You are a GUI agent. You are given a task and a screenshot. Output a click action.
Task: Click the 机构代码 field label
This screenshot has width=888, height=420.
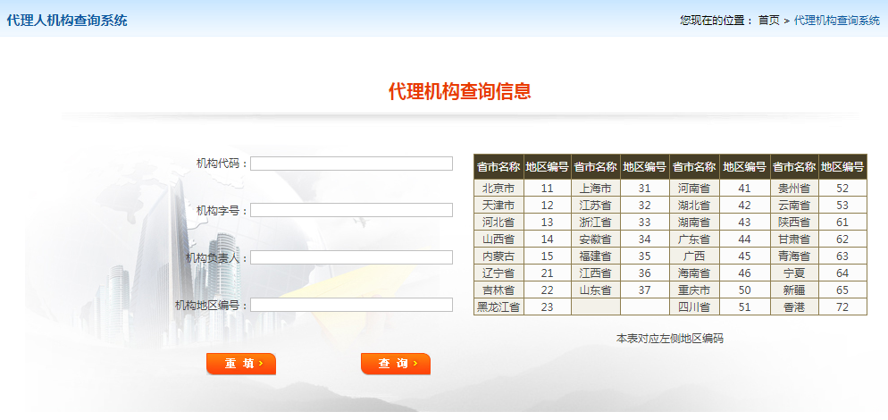tap(222, 164)
